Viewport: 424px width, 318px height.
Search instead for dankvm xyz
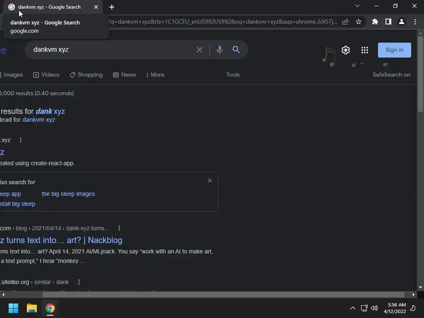click(39, 120)
